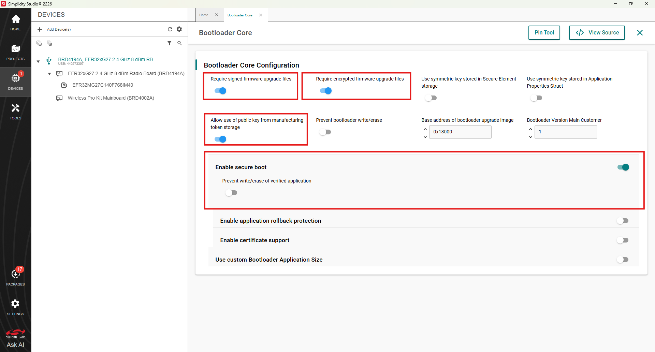Open Settings in the sidebar
This screenshot has width=655, height=352.
[15, 307]
